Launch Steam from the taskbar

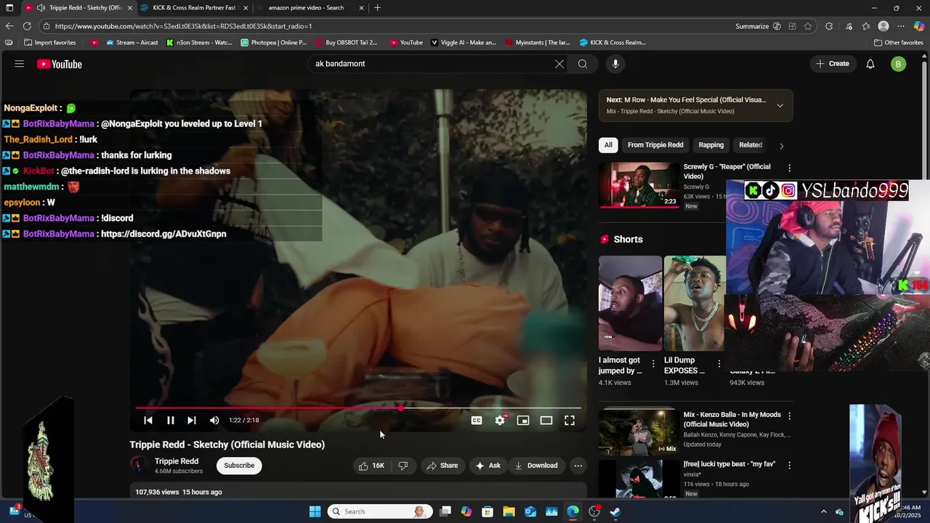(x=615, y=511)
